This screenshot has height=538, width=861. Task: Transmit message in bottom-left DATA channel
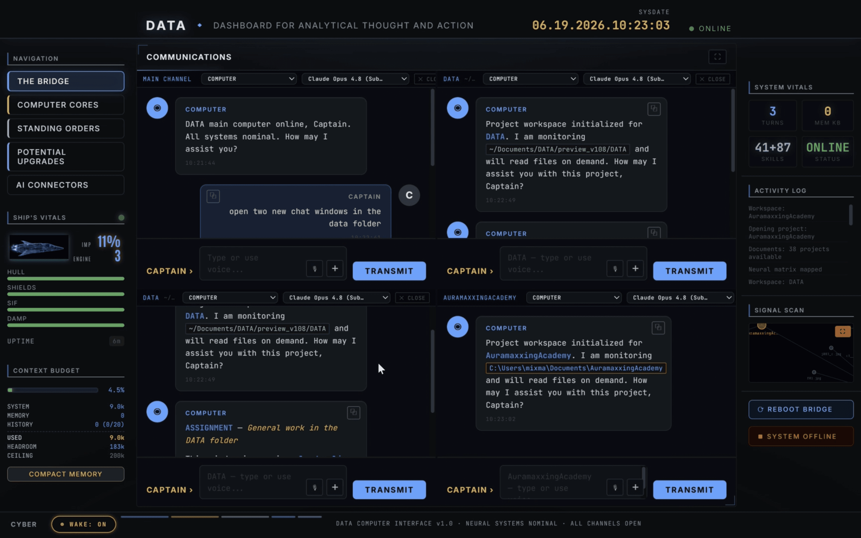point(389,490)
